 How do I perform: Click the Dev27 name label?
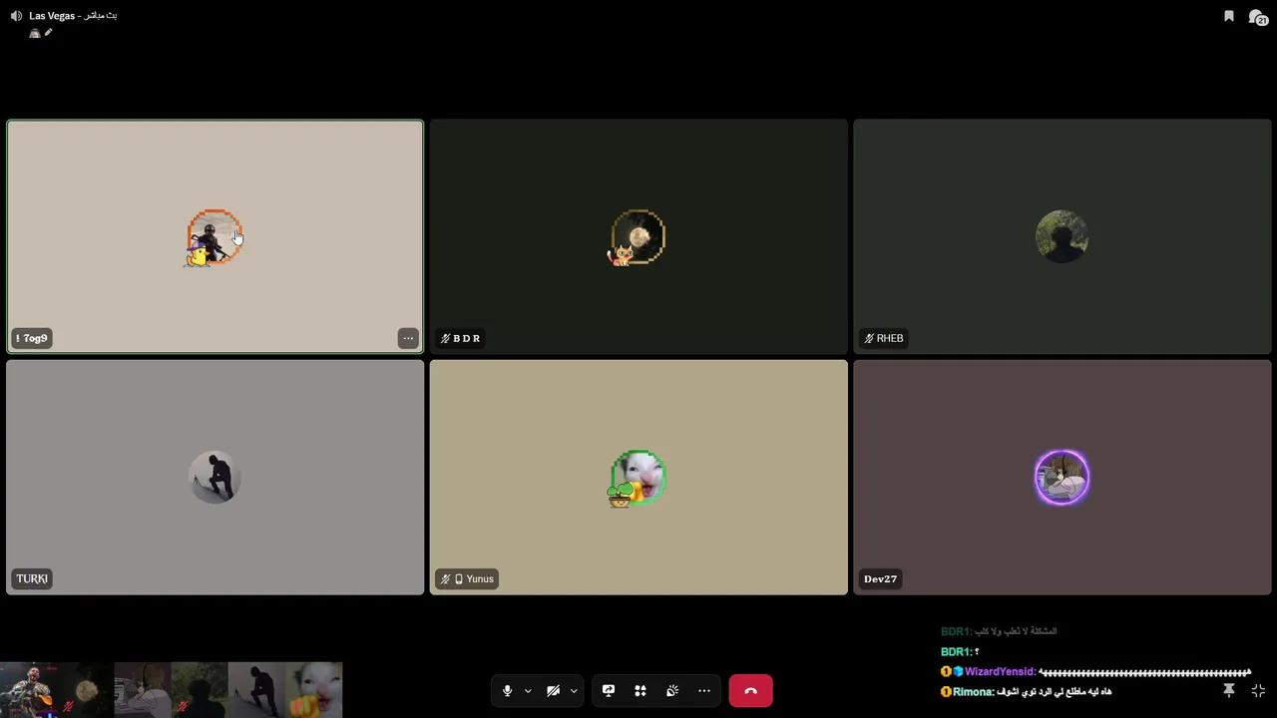pos(880,578)
